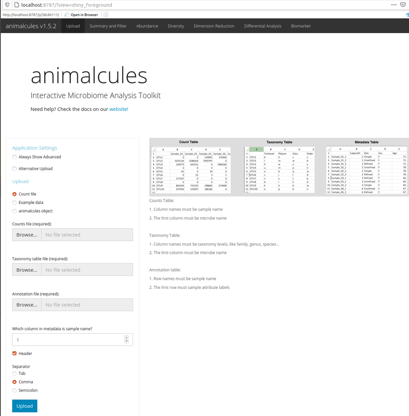Uncheck the Header checkbox
Viewport: 409px width, 416px height.
tap(15, 354)
